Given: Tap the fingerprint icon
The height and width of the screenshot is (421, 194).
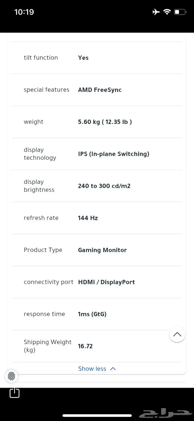Looking at the screenshot, I should pos(11,377).
